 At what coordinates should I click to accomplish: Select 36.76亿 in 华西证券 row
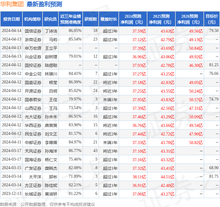click(139, 125)
